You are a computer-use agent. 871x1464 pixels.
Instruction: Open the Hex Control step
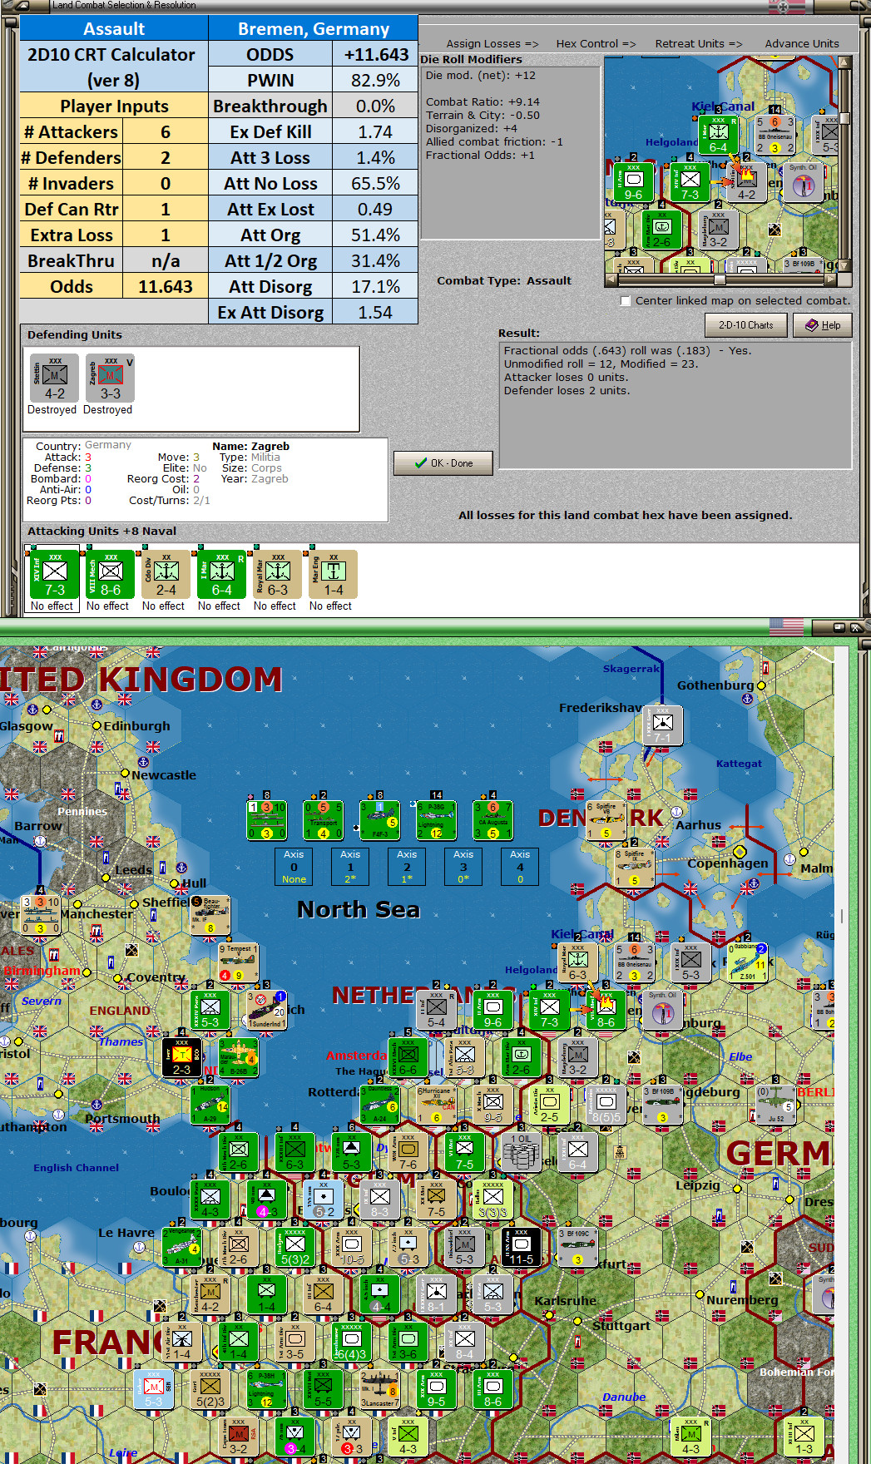(x=596, y=43)
